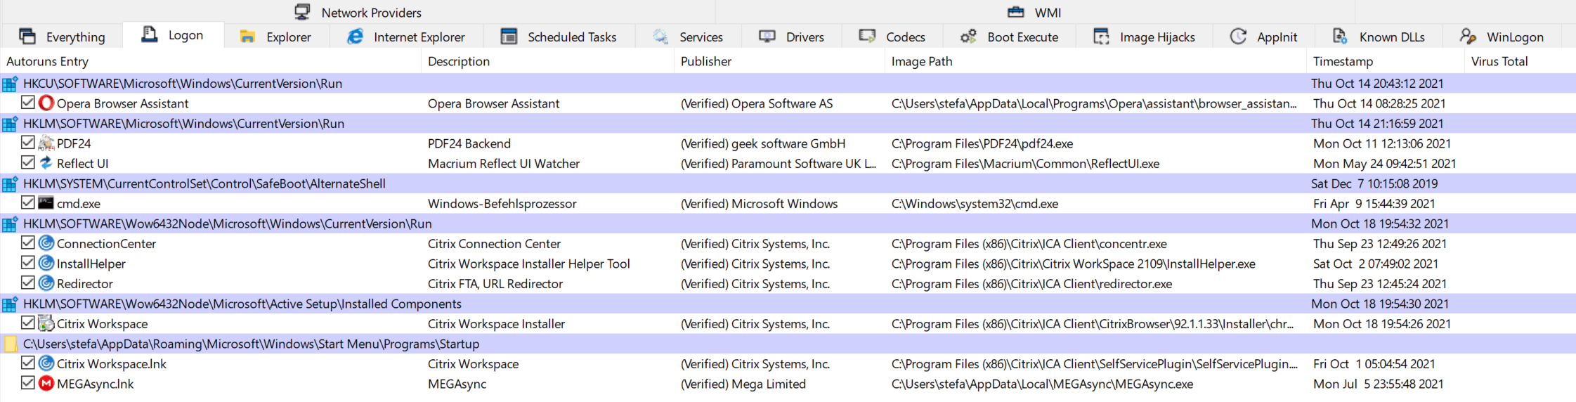
Task: Click the Citrix Workspace installer icon
Action: [46, 323]
